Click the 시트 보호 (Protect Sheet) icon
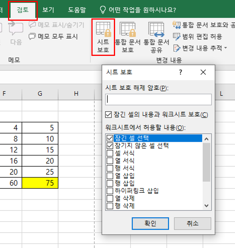 (x=103, y=29)
